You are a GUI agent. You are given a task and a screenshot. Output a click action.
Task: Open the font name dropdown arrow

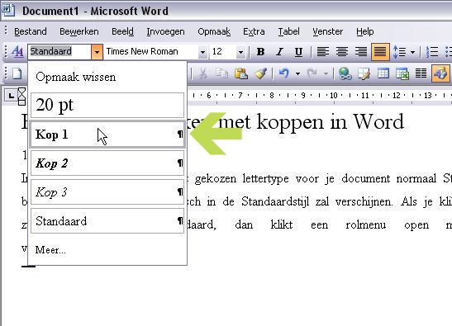click(x=203, y=52)
